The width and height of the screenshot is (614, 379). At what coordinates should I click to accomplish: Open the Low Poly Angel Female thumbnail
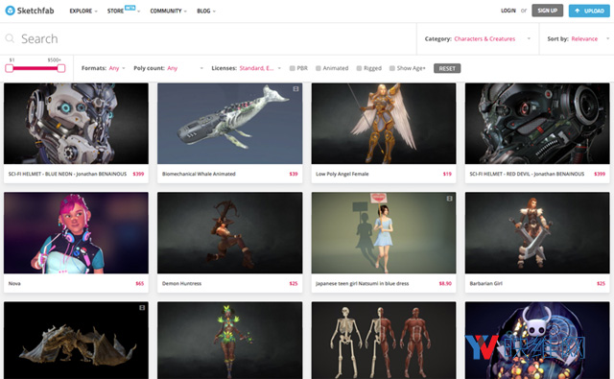click(x=384, y=124)
